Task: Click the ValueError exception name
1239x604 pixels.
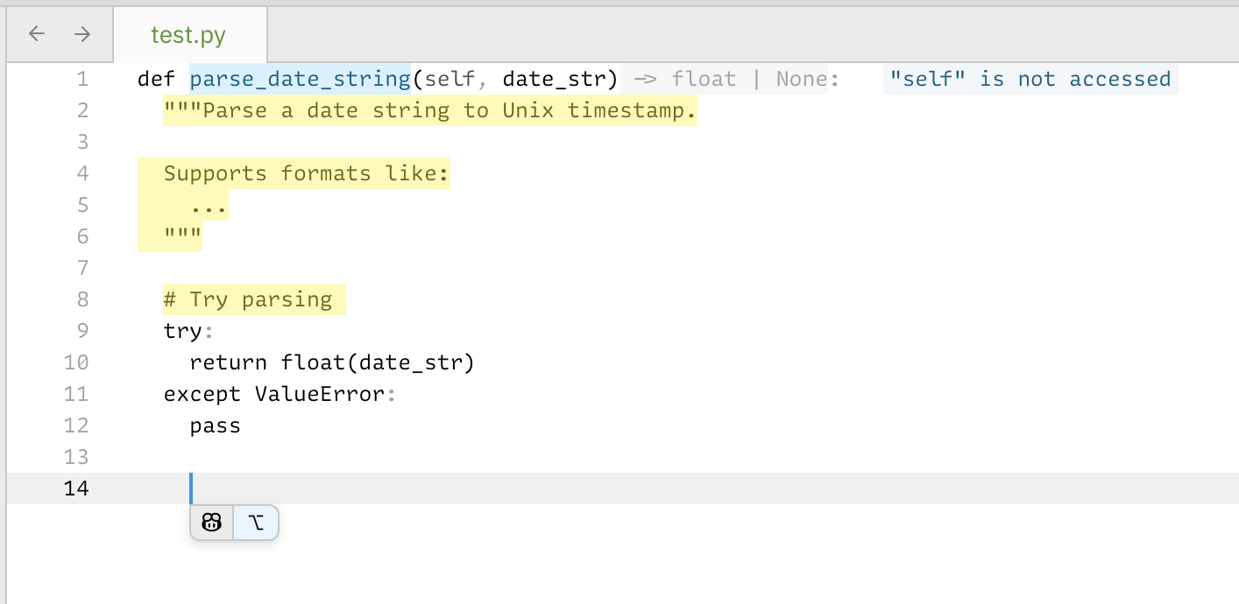Action: point(320,394)
